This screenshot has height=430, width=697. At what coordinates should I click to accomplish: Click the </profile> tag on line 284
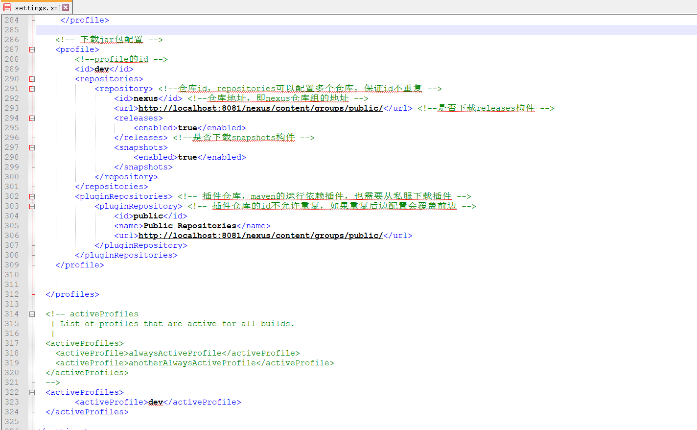tap(85, 20)
